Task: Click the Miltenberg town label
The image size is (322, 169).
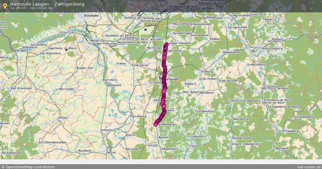Action: (290, 131)
